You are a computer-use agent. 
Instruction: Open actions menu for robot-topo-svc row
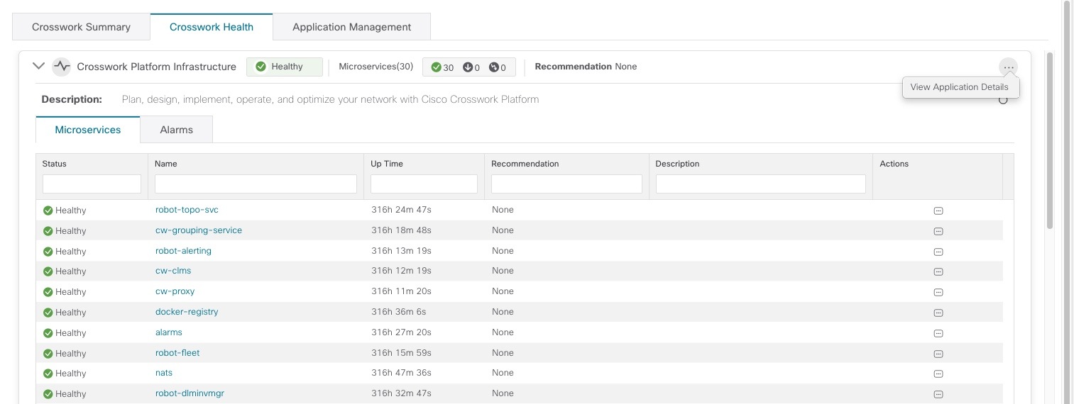coord(938,211)
